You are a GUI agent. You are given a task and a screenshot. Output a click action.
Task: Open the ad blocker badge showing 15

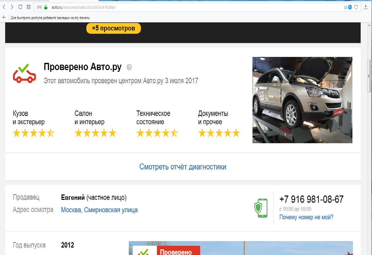coord(348,7)
